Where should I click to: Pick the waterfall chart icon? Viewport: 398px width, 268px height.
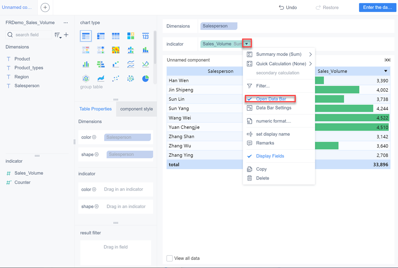coord(116,64)
